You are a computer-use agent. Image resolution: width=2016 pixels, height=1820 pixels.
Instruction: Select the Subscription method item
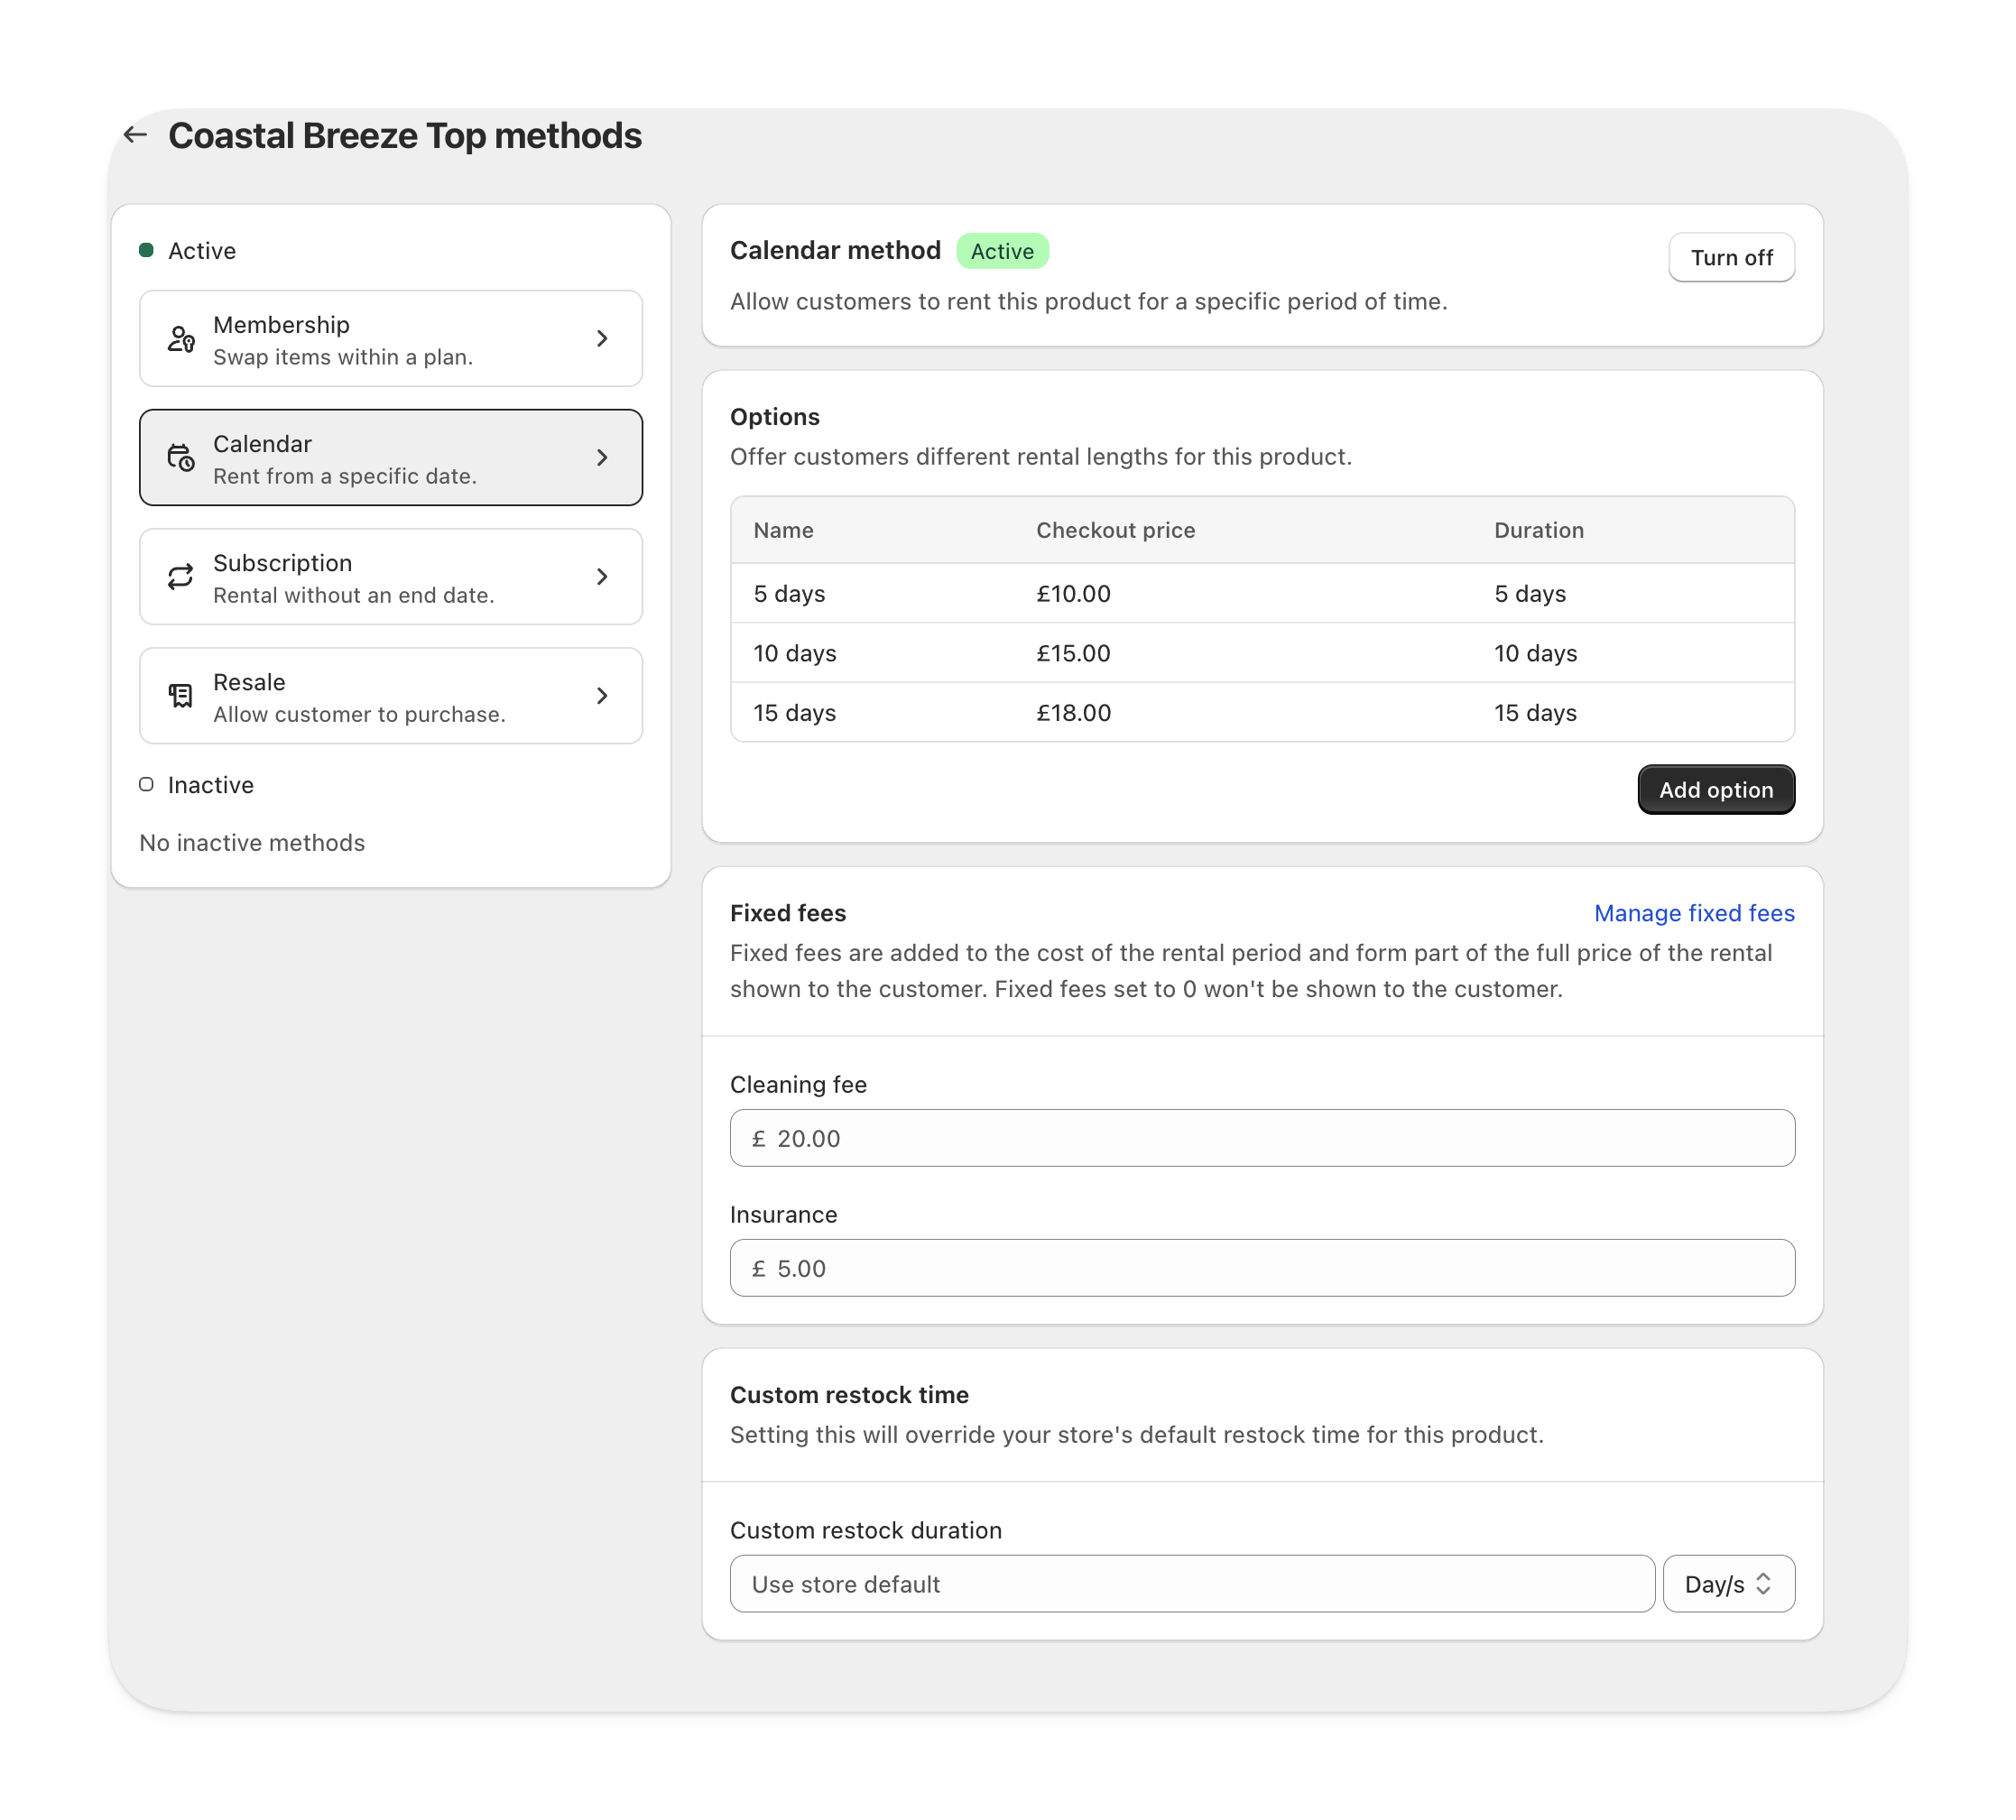pyautogui.click(x=390, y=577)
